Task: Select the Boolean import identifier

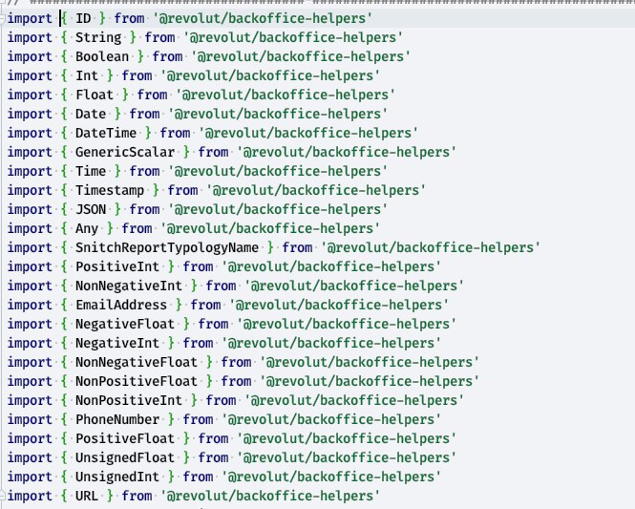Action: pyautogui.click(x=102, y=56)
